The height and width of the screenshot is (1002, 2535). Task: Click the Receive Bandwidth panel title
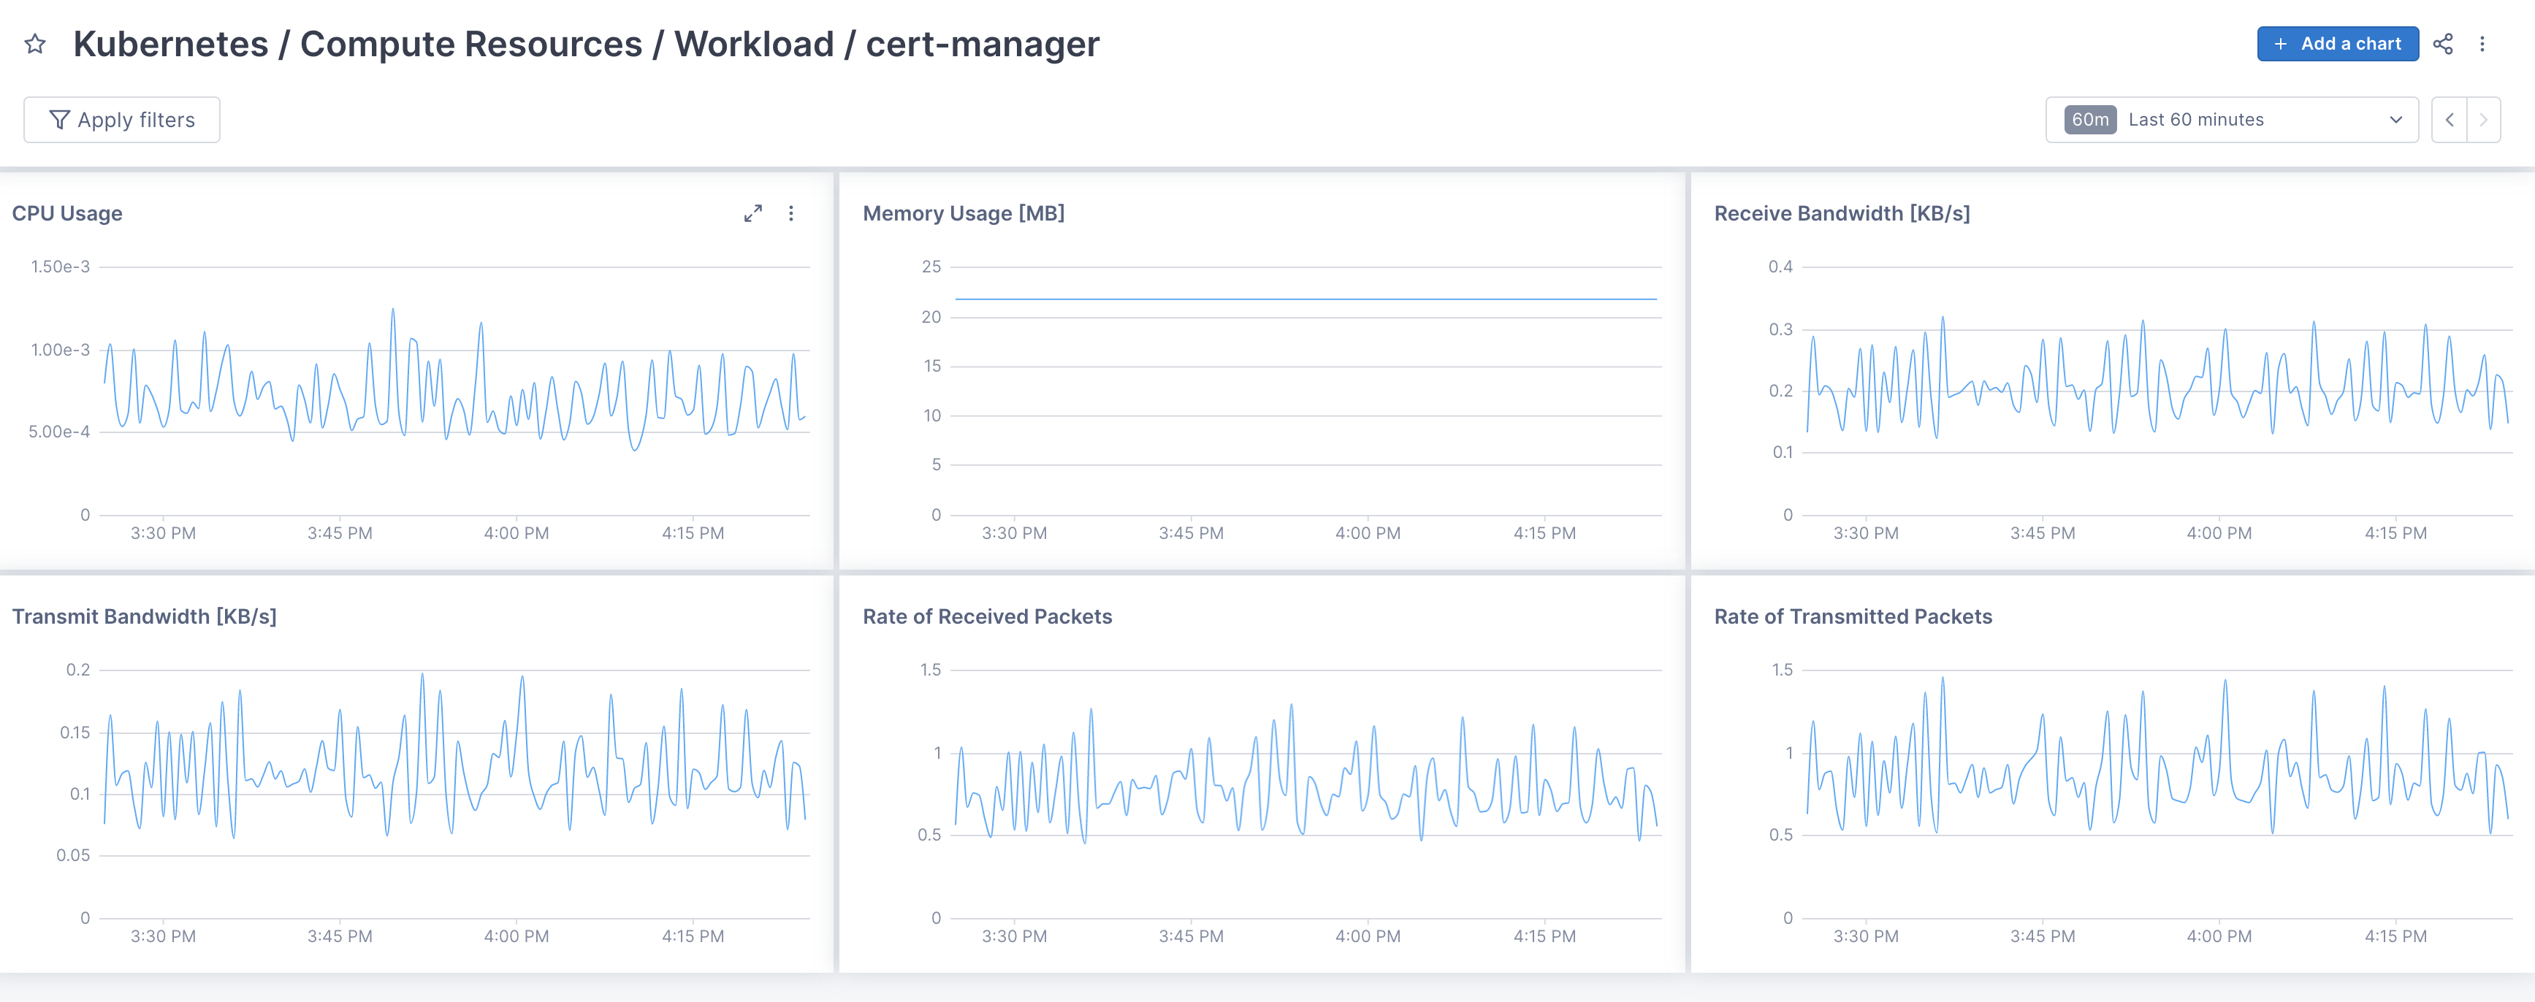click(x=1842, y=213)
